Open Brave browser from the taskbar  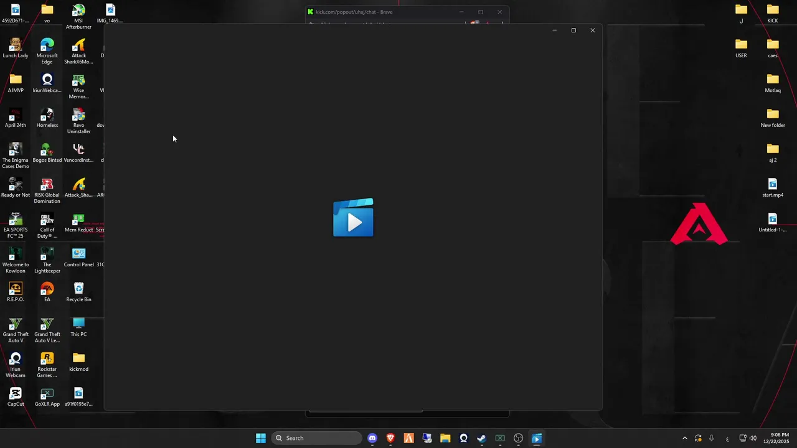390,438
